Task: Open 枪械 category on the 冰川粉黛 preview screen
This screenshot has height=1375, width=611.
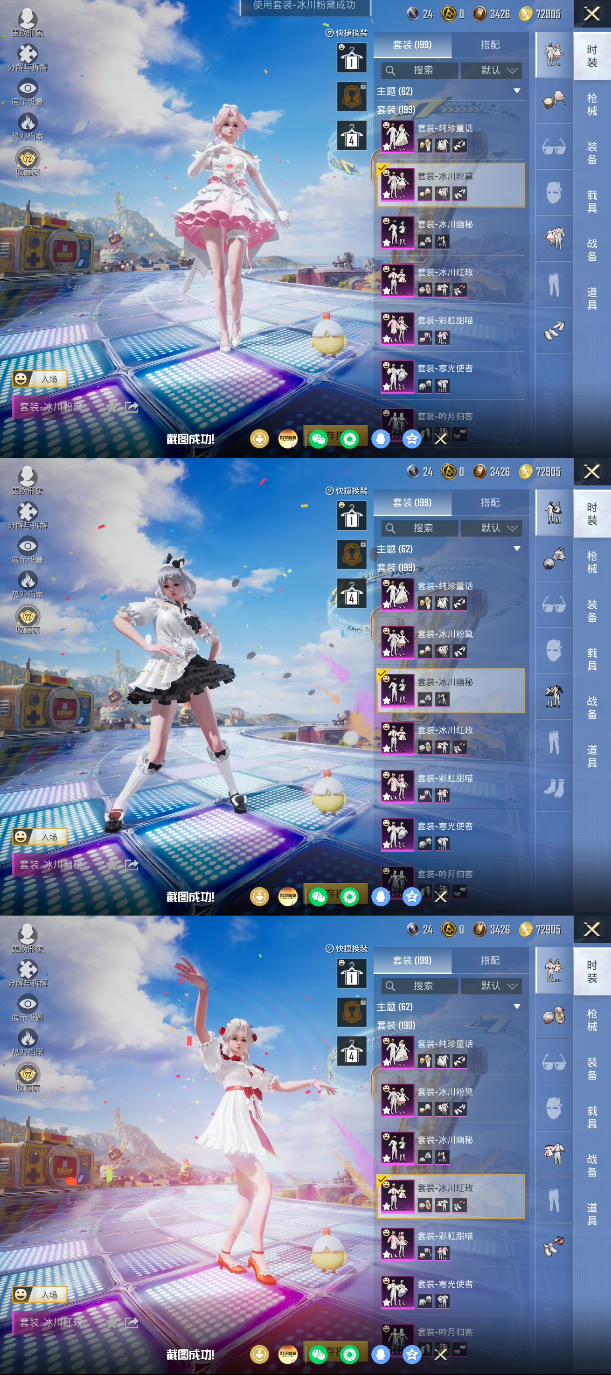Action: pyautogui.click(x=592, y=104)
